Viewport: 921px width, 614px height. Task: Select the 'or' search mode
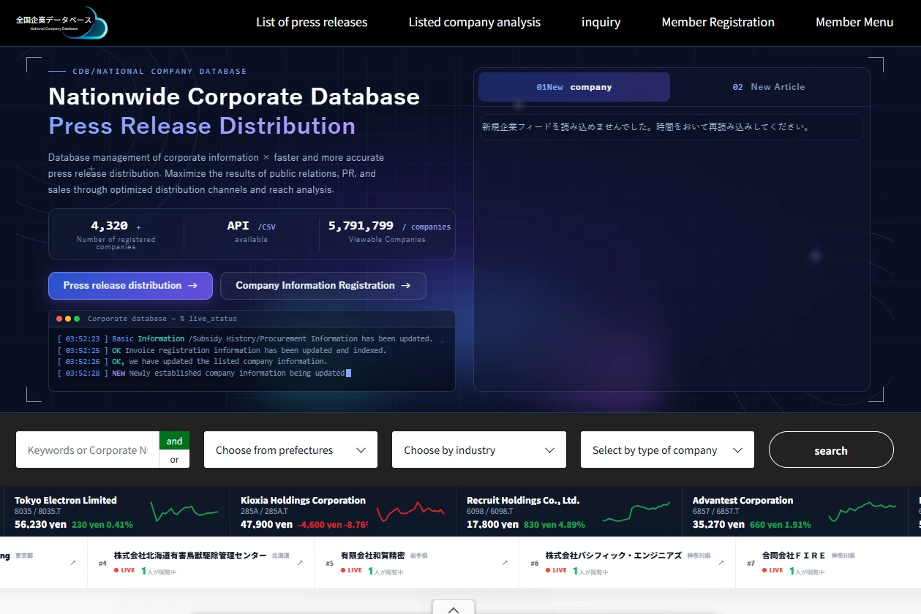click(174, 459)
